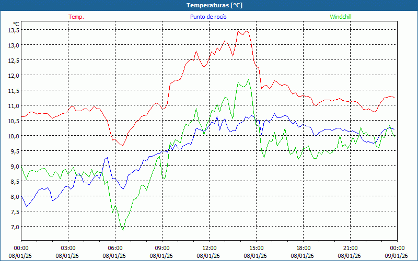Click the 06:00 time axis label

coord(115,248)
